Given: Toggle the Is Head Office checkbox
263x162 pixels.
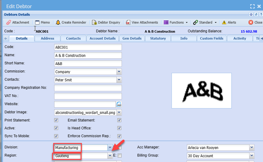Looking at the screenshot, I should coord(119,128).
